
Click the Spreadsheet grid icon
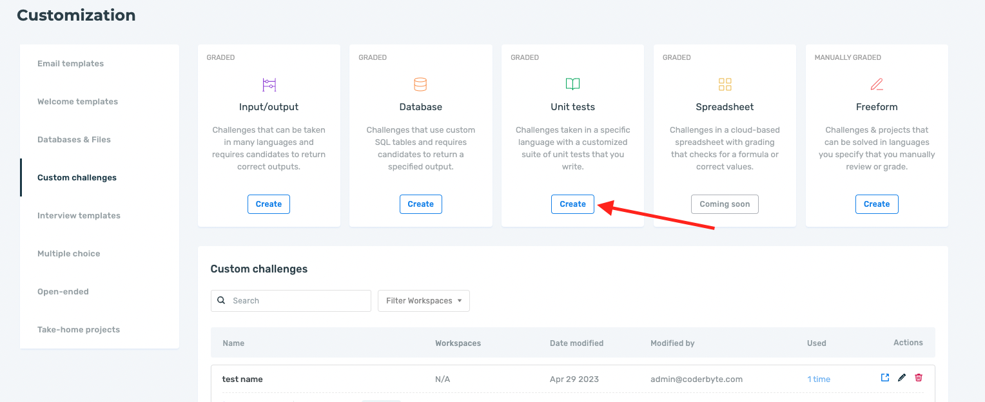coord(725,84)
